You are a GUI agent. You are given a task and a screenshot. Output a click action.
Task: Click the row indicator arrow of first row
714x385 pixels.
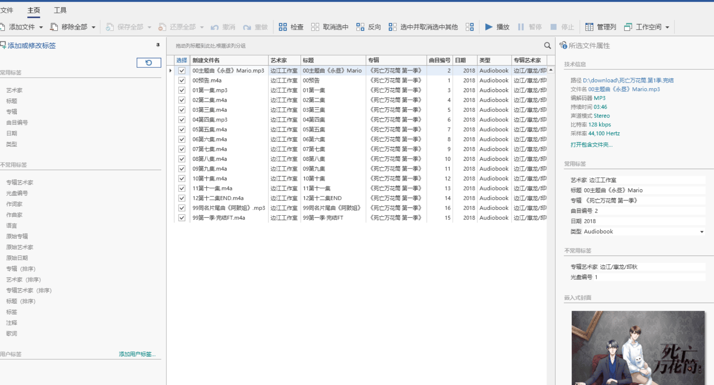(170, 70)
